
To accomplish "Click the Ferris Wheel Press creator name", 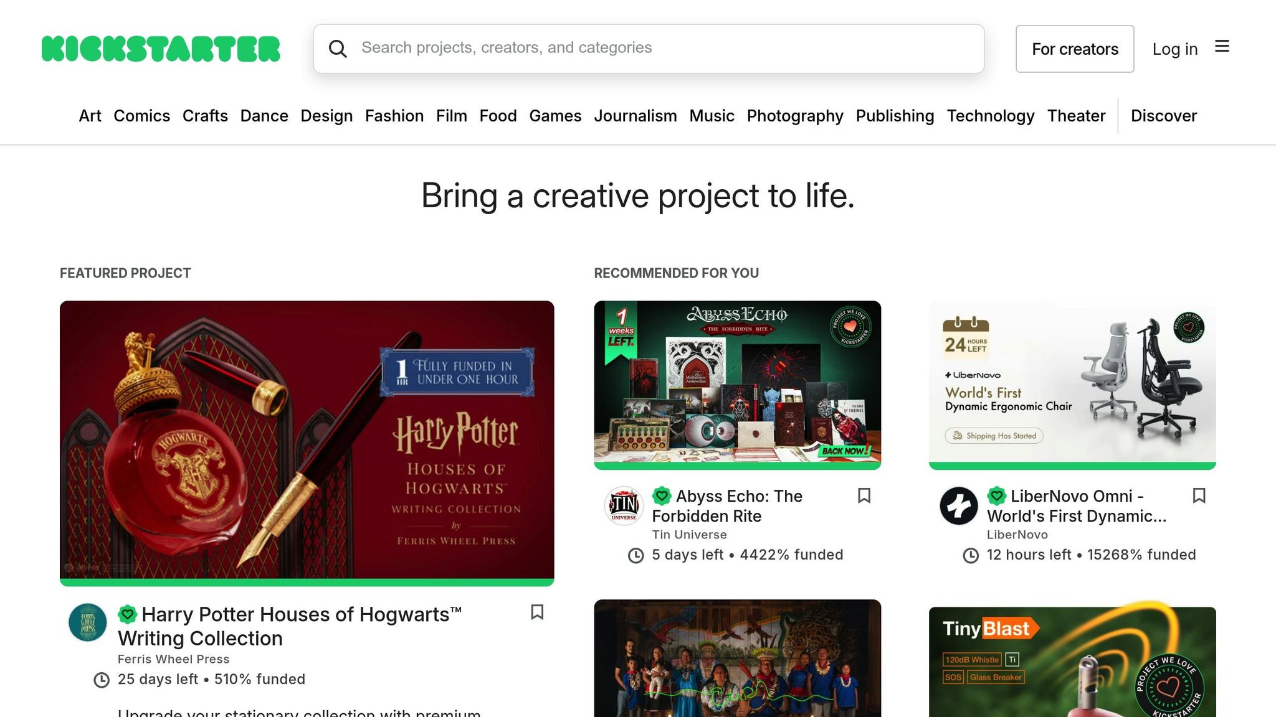I will [173, 659].
